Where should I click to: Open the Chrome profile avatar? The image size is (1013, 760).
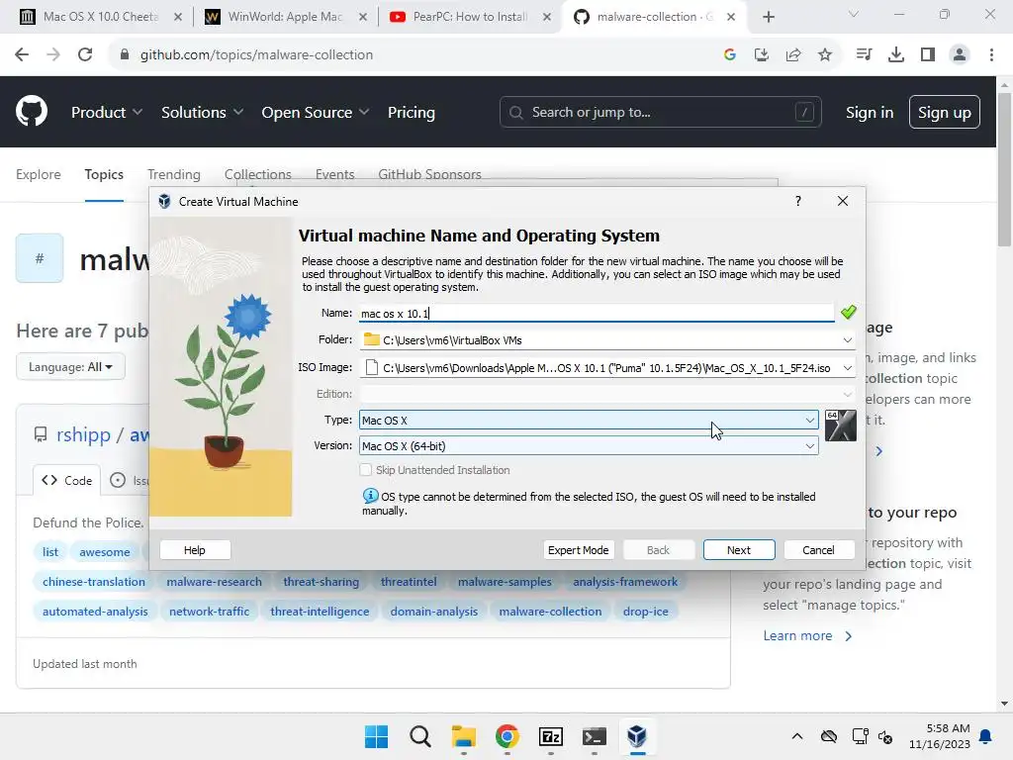960,55
